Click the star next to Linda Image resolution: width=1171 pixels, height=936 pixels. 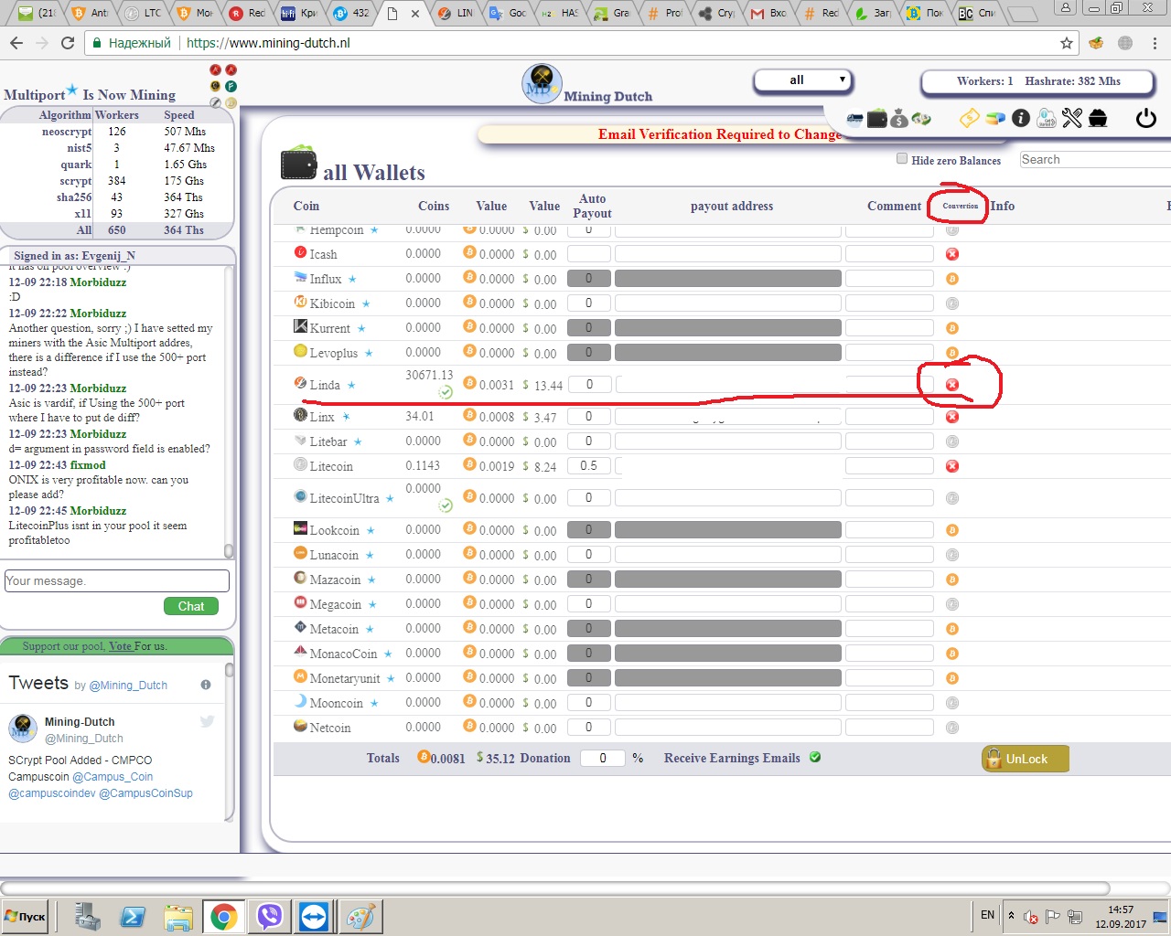(351, 385)
